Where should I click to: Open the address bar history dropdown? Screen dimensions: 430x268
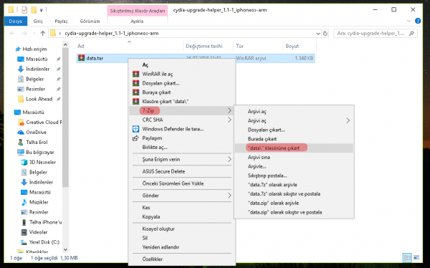click(x=317, y=34)
